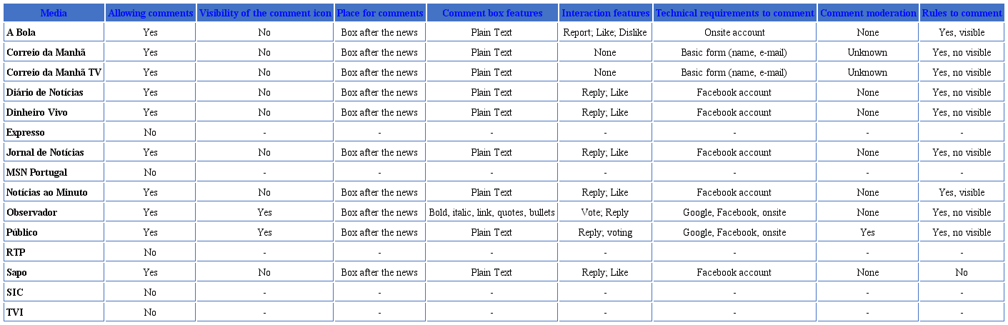Viewport: 1008px width, 325px height.
Task: Click the Interaction features column header
Action: pos(605,13)
